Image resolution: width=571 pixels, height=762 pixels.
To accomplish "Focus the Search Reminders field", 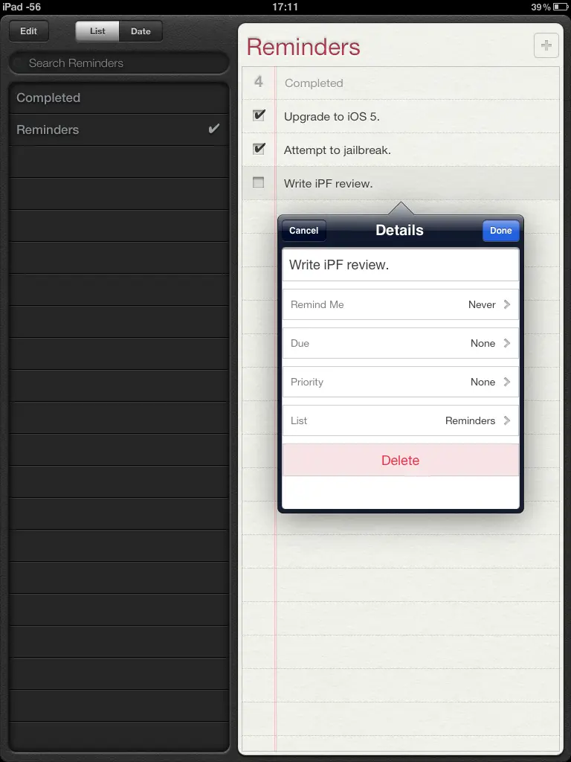I will tap(119, 63).
